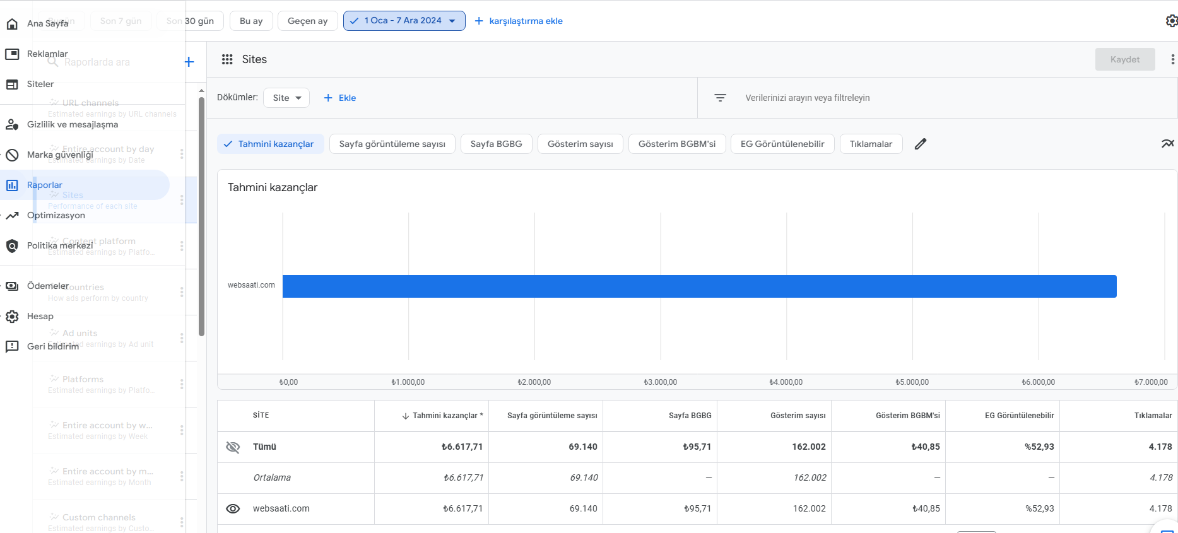Open options for Content platform report

pyautogui.click(x=182, y=246)
